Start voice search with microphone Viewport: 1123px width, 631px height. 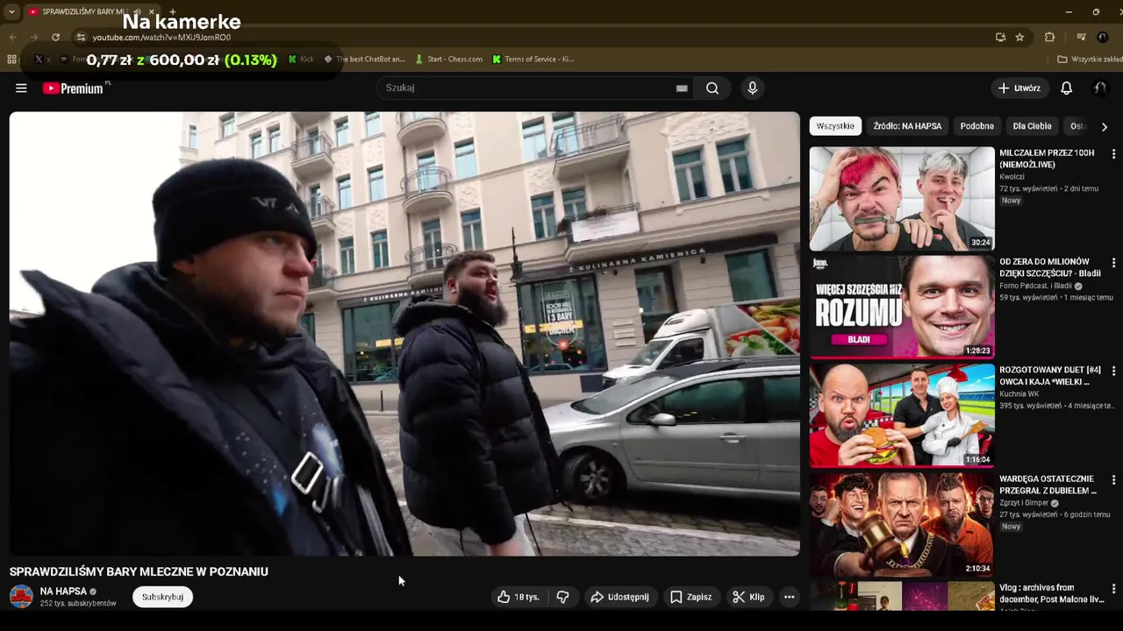pyautogui.click(x=752, y=88)
